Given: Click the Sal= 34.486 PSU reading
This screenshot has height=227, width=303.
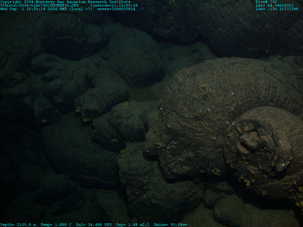Looking at the screenshot, I should 94,225.
